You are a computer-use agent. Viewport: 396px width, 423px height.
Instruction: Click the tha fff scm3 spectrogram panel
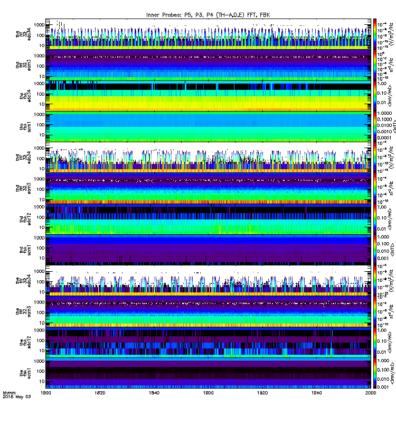click(x=208, y=65)
